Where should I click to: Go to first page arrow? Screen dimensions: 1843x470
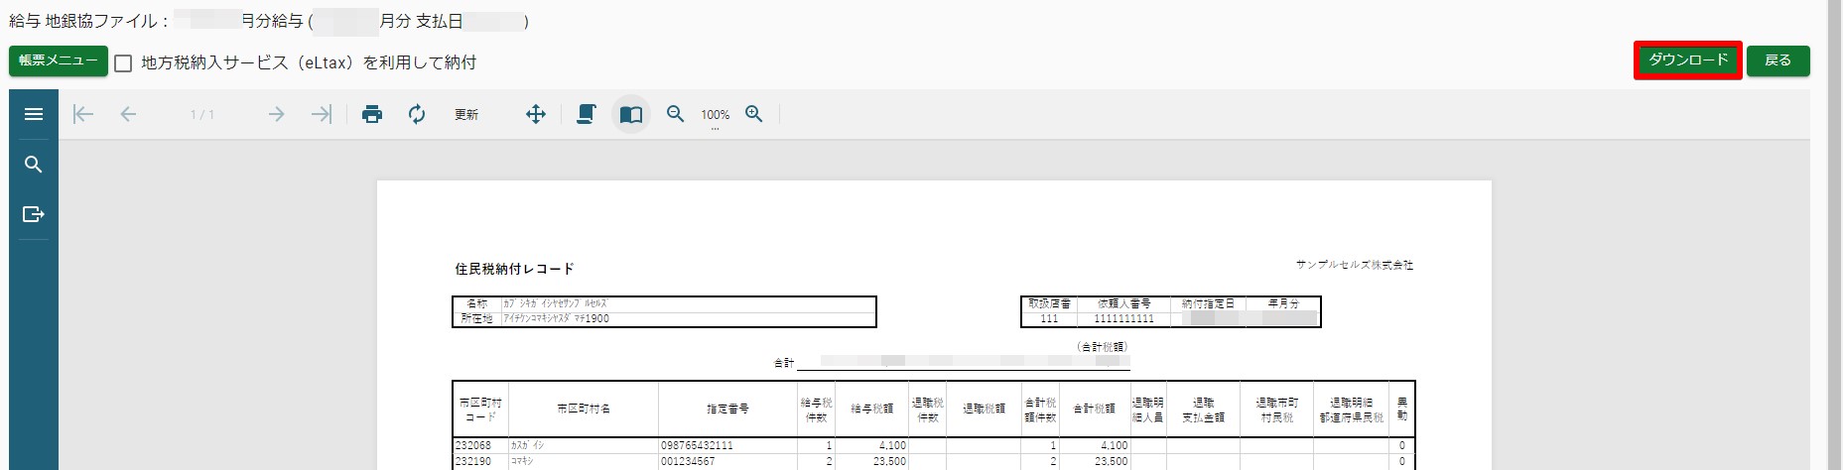pyautogui.click(x=83, y=114)
